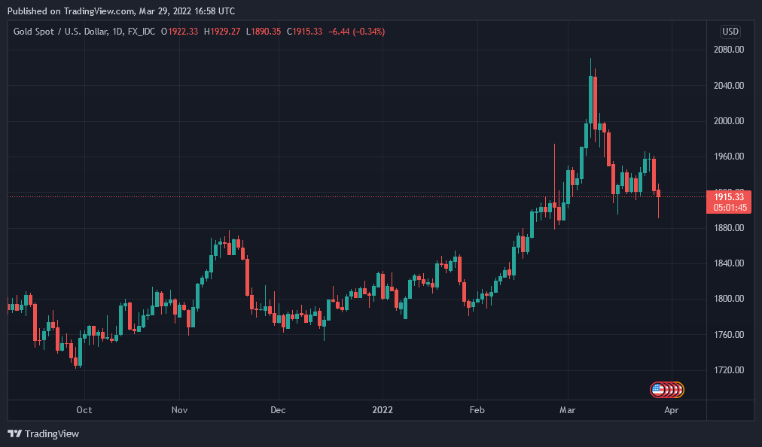
Task: Select the Oct label on time axis
Action: coord(84,410)
